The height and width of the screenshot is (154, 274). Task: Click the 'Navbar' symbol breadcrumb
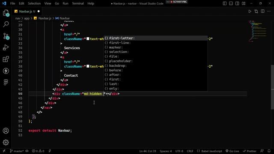tap(65, 18)
